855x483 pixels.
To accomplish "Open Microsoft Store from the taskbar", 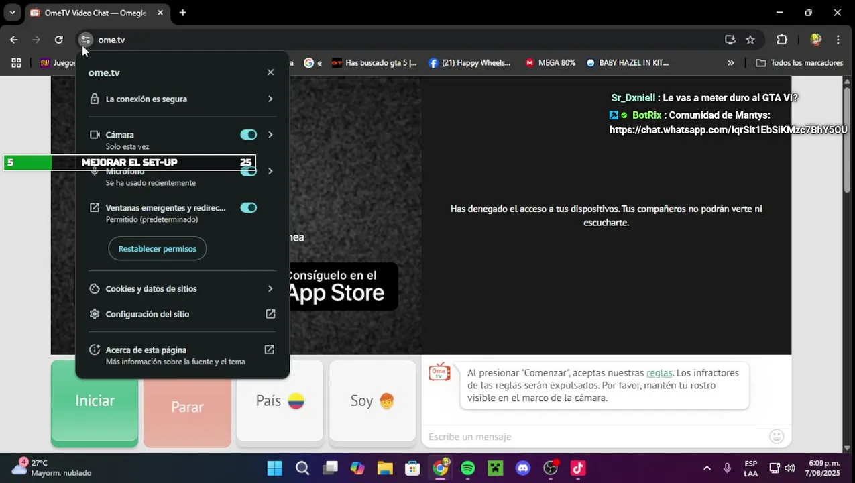I will pyautogui.click(x=412, y=468).
